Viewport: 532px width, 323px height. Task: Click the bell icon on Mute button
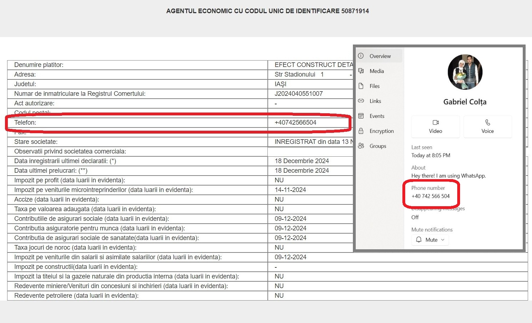(x=419, y=240)
